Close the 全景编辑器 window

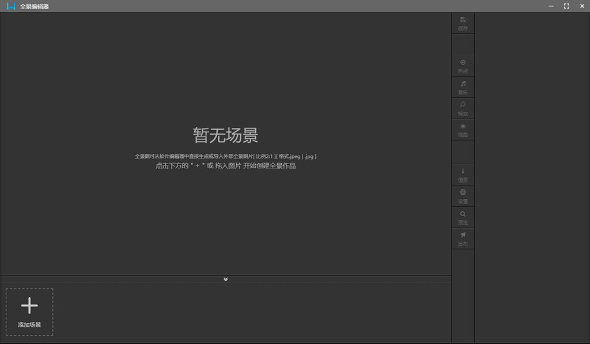coord(582,6)
